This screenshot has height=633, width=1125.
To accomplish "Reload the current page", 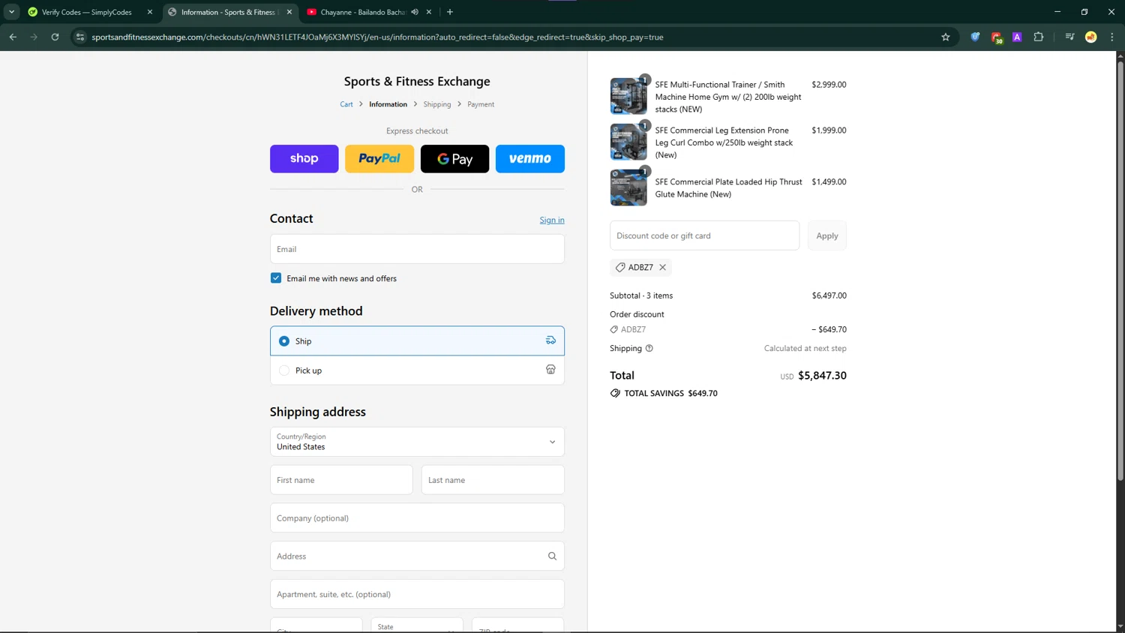I will coord(55,37).
